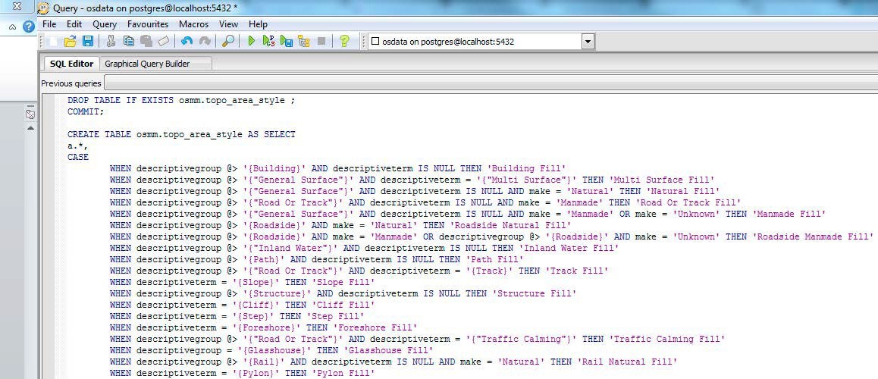The width and height of the screenshot is (878, 379).
Task: Open the Favourites menu
Action: pos(148,24)
